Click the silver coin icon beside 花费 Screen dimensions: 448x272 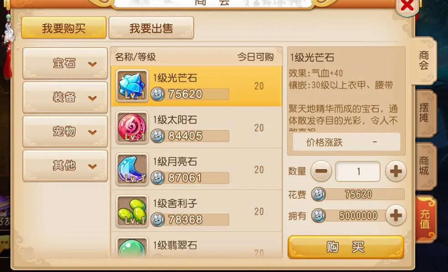[318, 194]
